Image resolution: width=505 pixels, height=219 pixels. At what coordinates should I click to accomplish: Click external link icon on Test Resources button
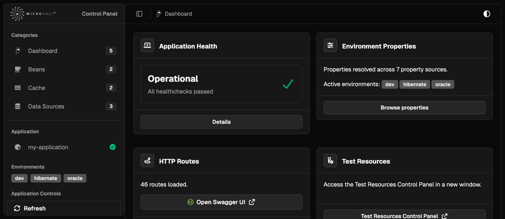pos(444,216)
